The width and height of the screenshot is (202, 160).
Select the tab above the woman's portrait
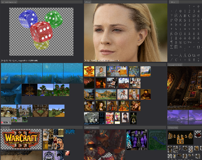(88, 2)
